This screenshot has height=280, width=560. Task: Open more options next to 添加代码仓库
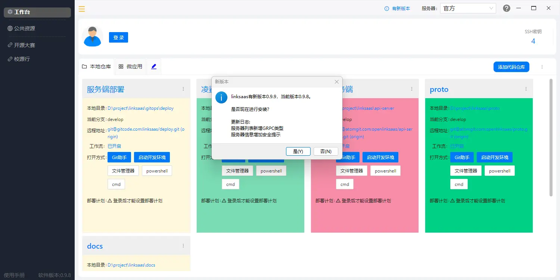point(542,67)
